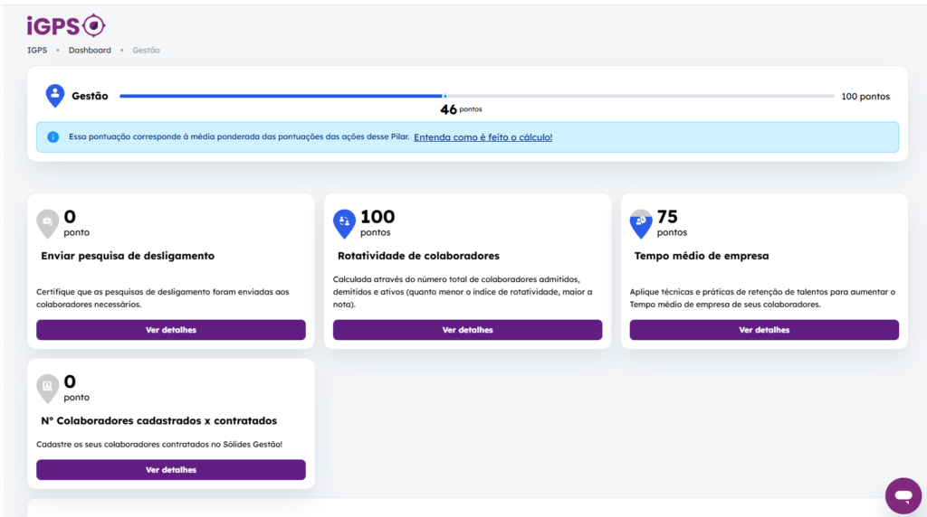Click the blue pin icon for Rotatividade de colaboradores
This screenshot has width=927, height=517.
pos(345,221)
